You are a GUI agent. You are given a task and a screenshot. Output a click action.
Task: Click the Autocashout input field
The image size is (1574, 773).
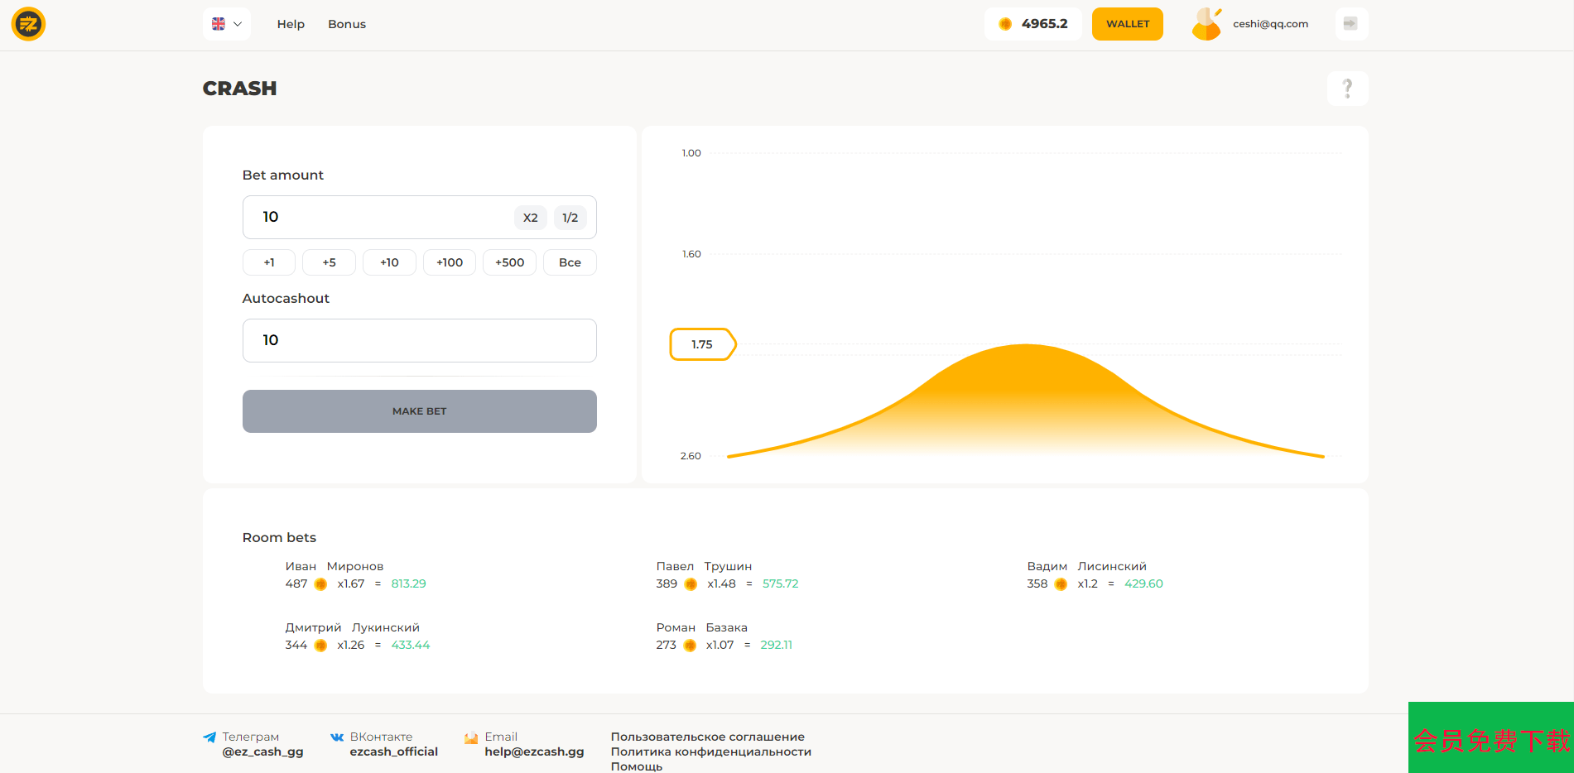419,340
